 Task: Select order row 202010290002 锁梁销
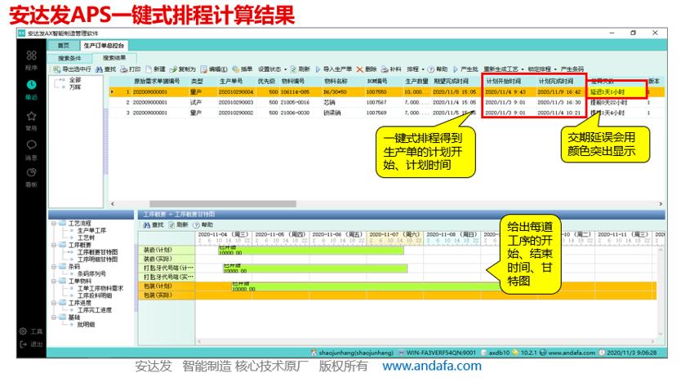(386, 113)
